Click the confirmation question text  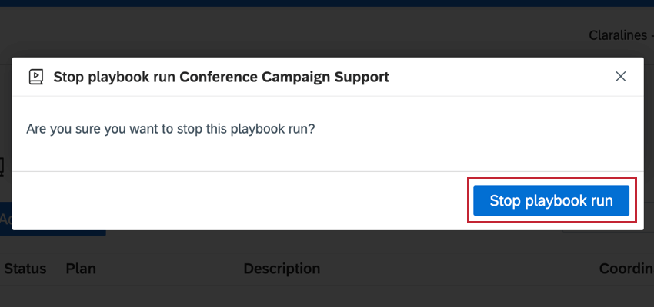(x=171, y=128)
